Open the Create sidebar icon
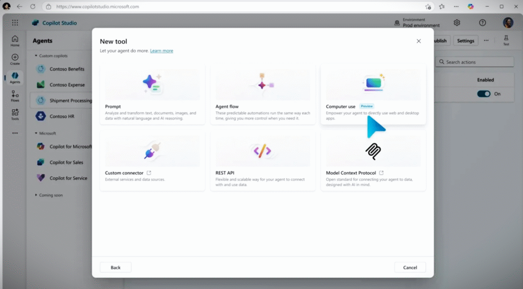The width and height of the screenshot is (523, 289). [15, 59]
